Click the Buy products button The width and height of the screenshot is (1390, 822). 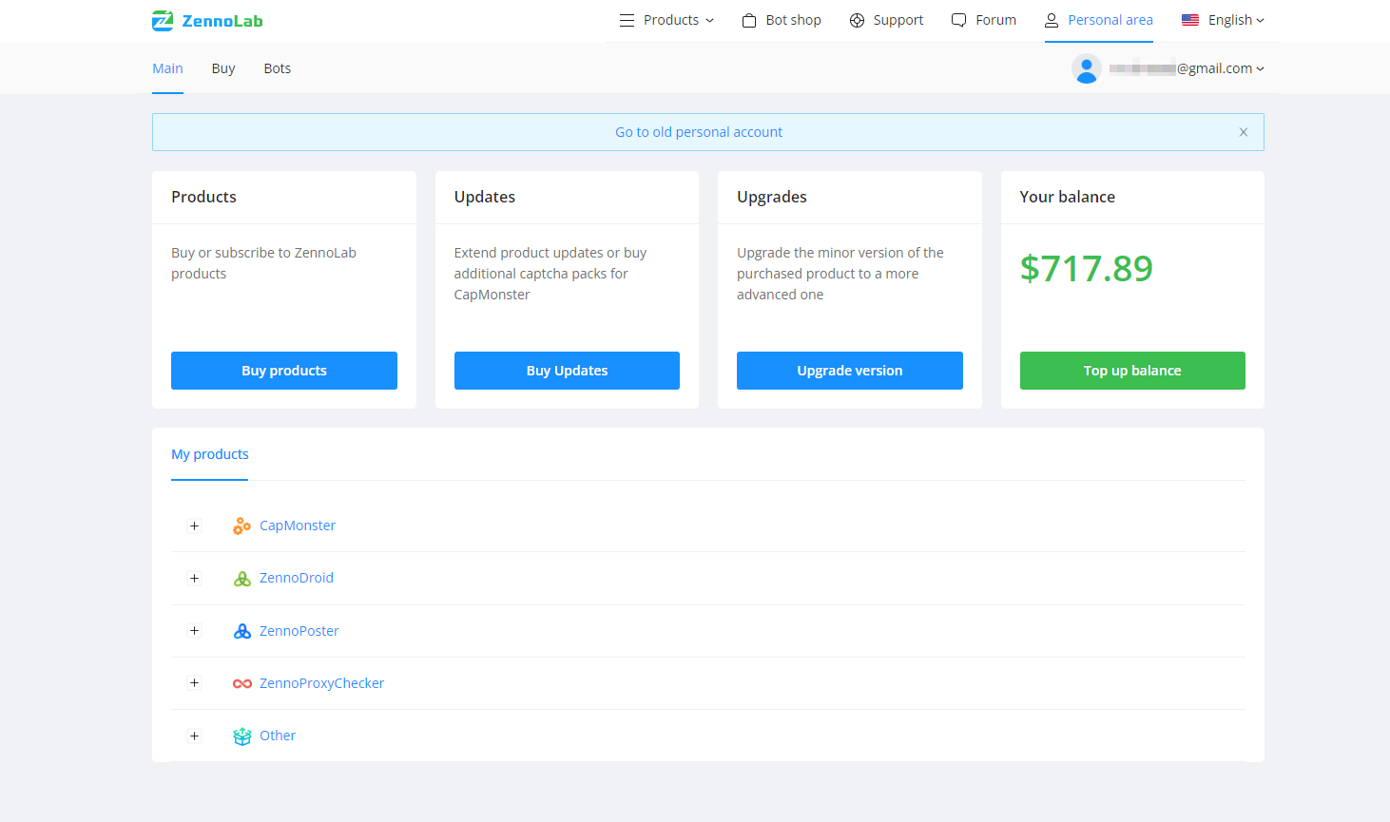[284, 371]
